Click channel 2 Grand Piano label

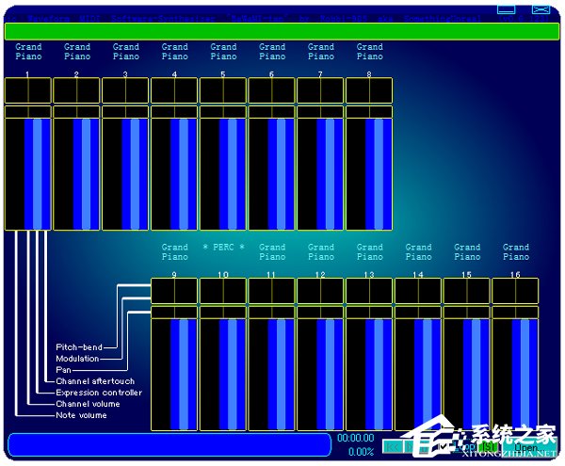click(77, 52)
